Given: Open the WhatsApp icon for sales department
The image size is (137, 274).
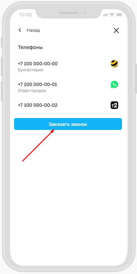Looking at the screenshot, I should [114, 84].
